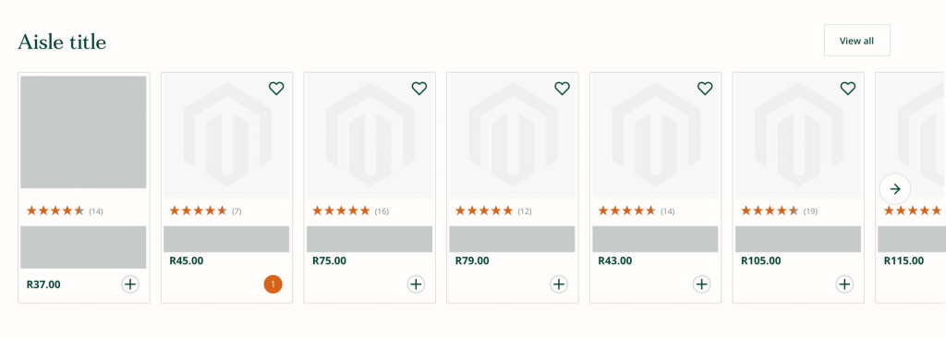
Task: Add the R37.00 product to cart
Action: 130,284
